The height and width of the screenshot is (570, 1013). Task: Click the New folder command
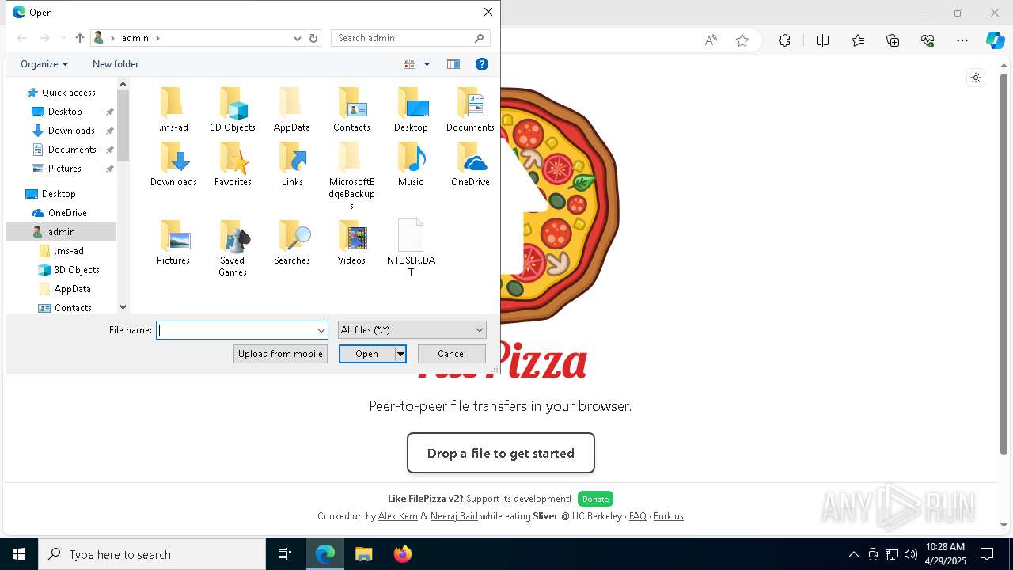(116, 64)
